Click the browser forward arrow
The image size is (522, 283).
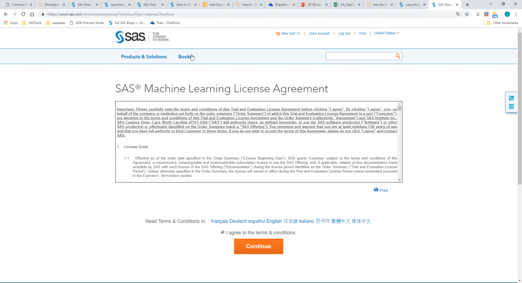pos(14,14)
